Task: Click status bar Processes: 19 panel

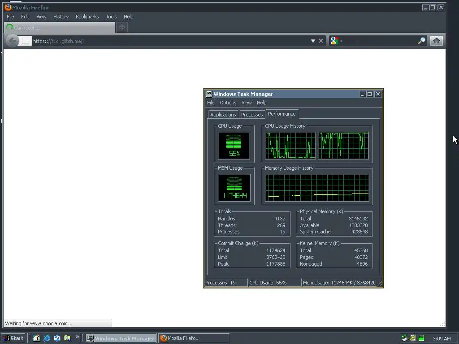Action: pos(226,283)
